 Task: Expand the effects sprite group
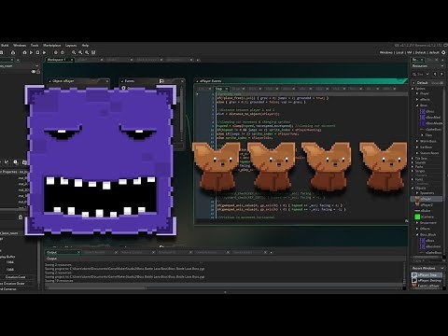click(417, 100)
